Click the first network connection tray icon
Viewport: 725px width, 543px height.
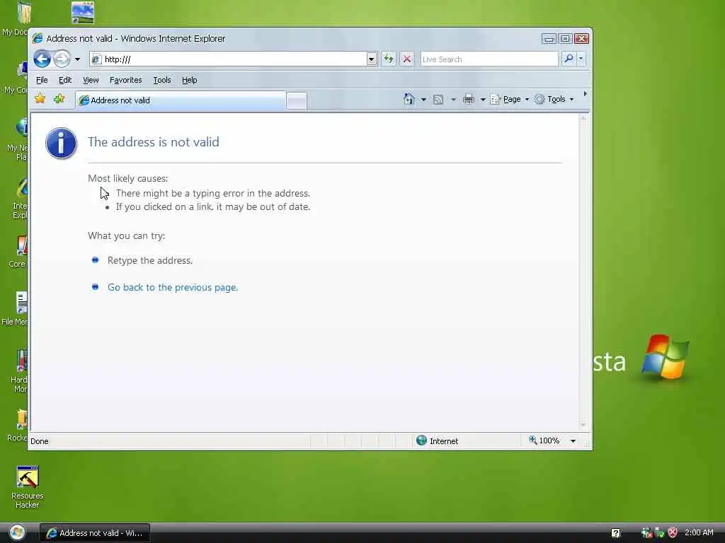pyautogui.click(x=646, y=533)
